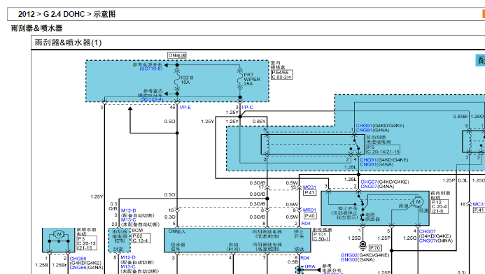Click R04 link beside pin 2

click(x=306, y=224)
